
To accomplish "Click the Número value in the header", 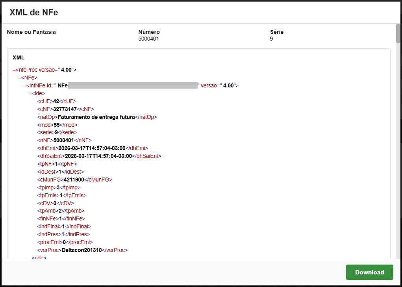I will pyautogui.click(x=148, y=39).
